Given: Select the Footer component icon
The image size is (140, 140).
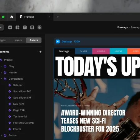Looking at the screenshot, I should coord(10,129).
